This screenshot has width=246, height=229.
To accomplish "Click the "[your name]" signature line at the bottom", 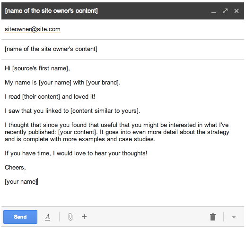I will point(21,182).
